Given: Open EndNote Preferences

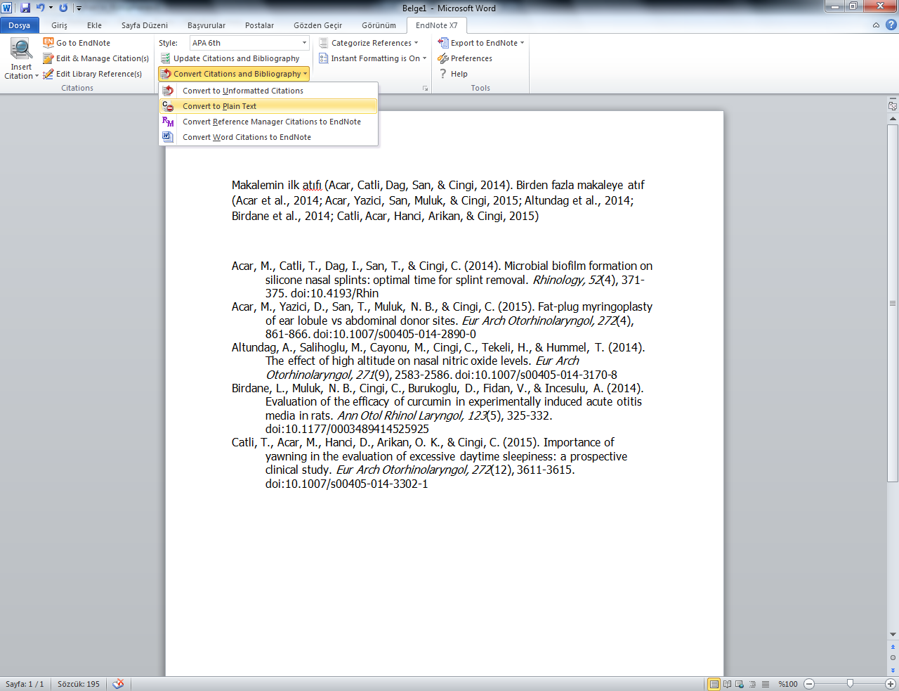Looking at the screenshot, I should pos(465,58).
